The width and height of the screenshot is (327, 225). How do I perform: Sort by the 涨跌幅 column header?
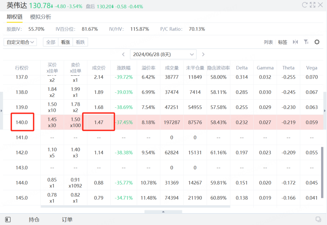(x=124, y=68)
